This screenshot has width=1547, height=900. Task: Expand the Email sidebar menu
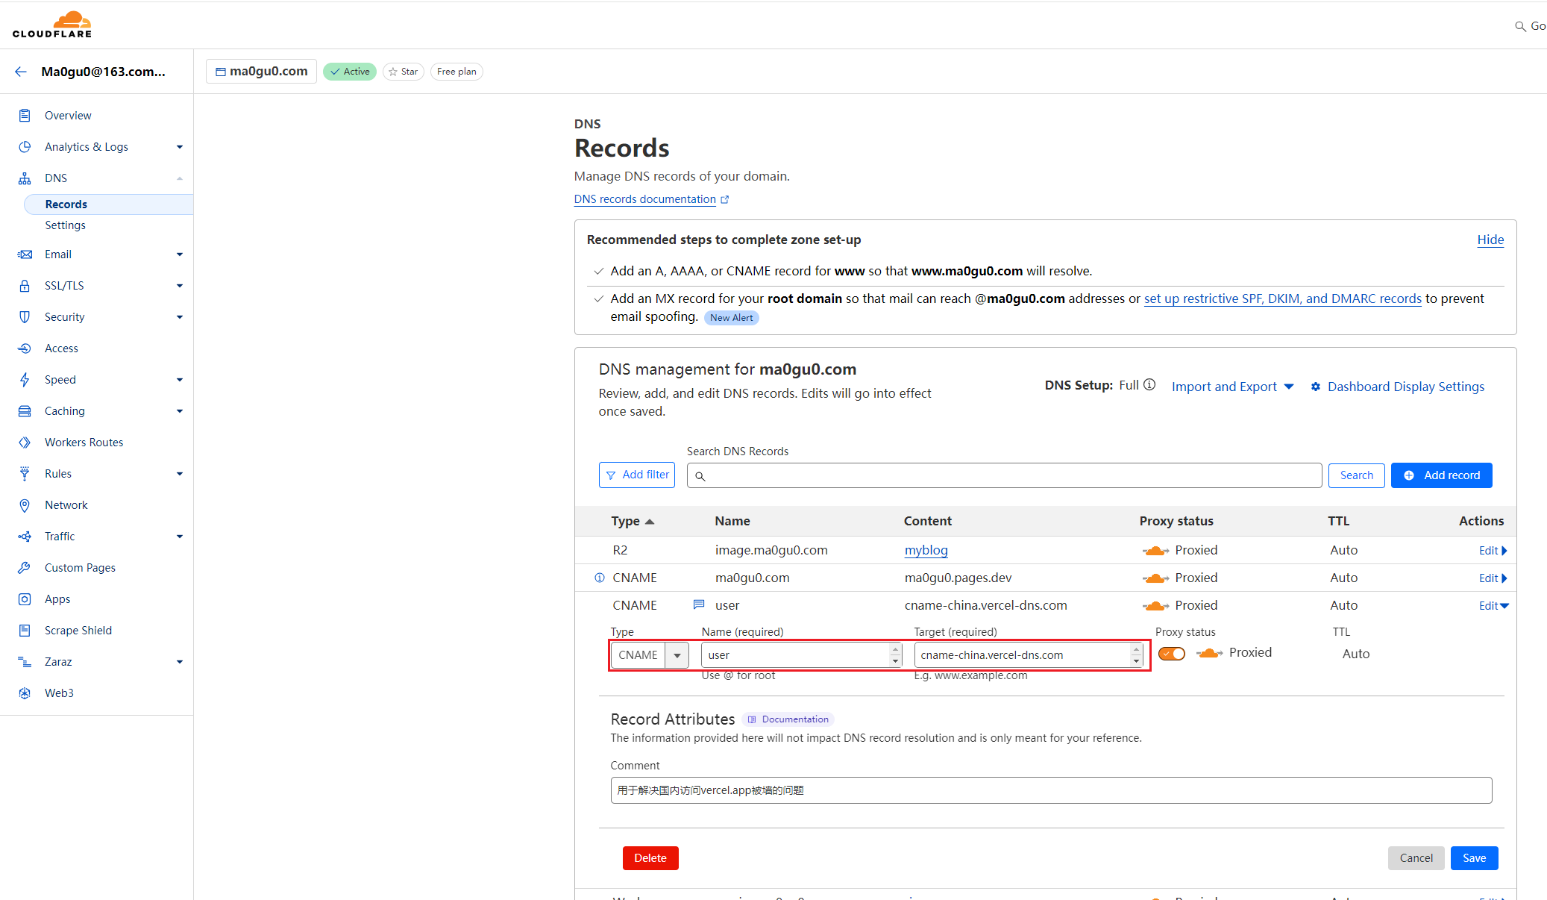point(180,254)
